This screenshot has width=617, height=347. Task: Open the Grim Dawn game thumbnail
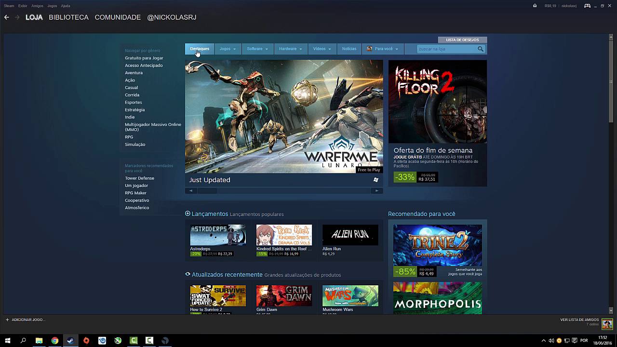pos(284,295)
